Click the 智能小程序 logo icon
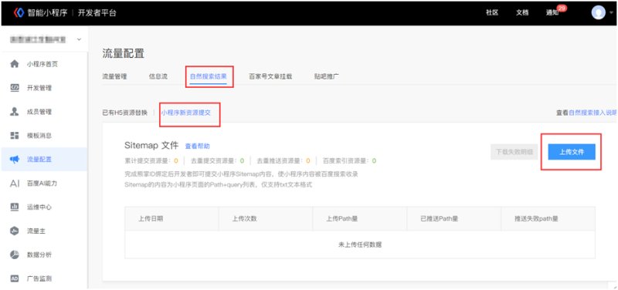 tap(19, 12)
